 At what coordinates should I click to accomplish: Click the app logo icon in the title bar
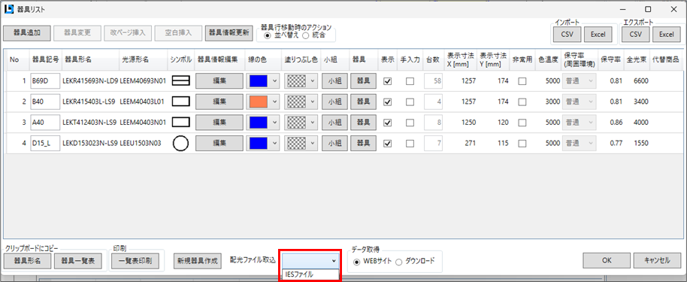tap(9, 9)
